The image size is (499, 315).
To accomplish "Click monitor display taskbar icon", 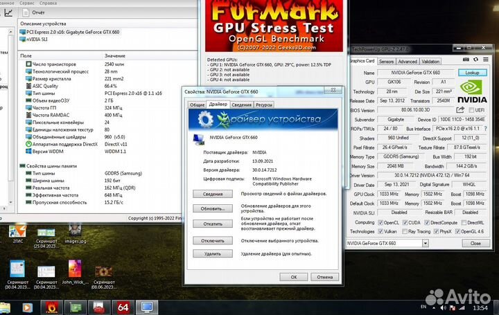I will tap(147, 307).
